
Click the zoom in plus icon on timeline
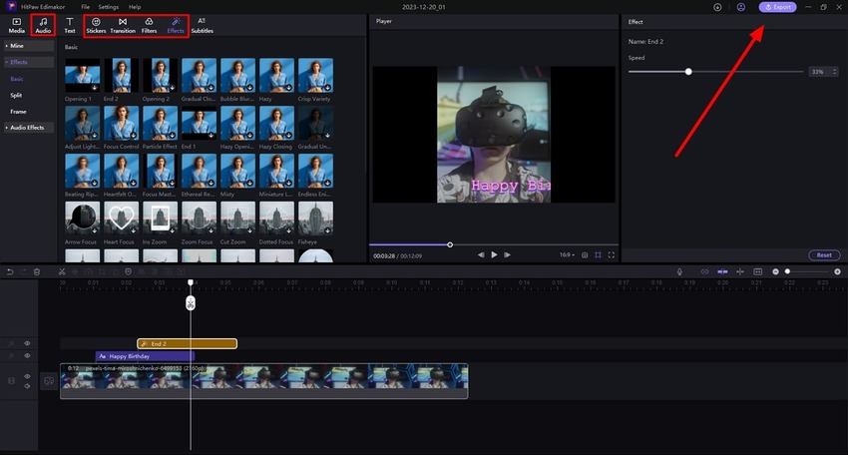point(837,271)
